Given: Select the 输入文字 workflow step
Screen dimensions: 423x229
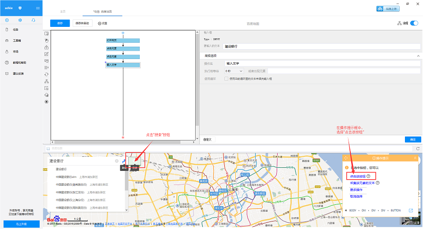Looking at the screenshot, I should (x=123, y=65).
